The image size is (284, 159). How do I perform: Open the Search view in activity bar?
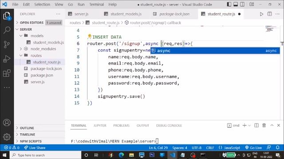[x=7, y=30]
